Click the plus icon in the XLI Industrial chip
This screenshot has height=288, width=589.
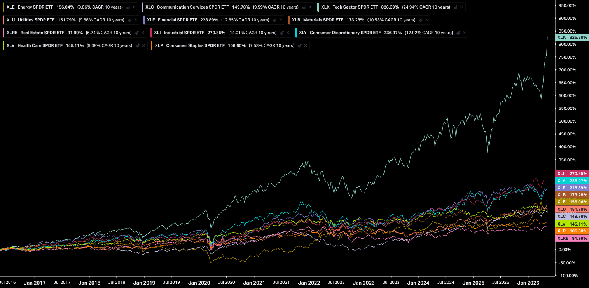pyautogui.click(x=282, y=33)
